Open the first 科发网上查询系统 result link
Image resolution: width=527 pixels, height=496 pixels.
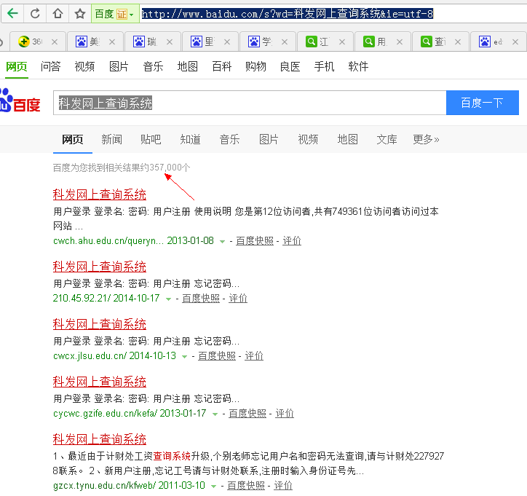pyautogui.click(x=100, y=194)
